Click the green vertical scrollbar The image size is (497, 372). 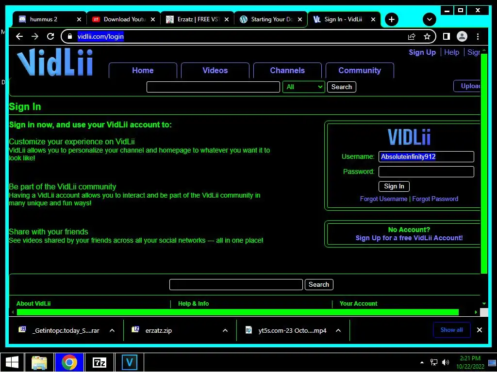coord(484,164)
